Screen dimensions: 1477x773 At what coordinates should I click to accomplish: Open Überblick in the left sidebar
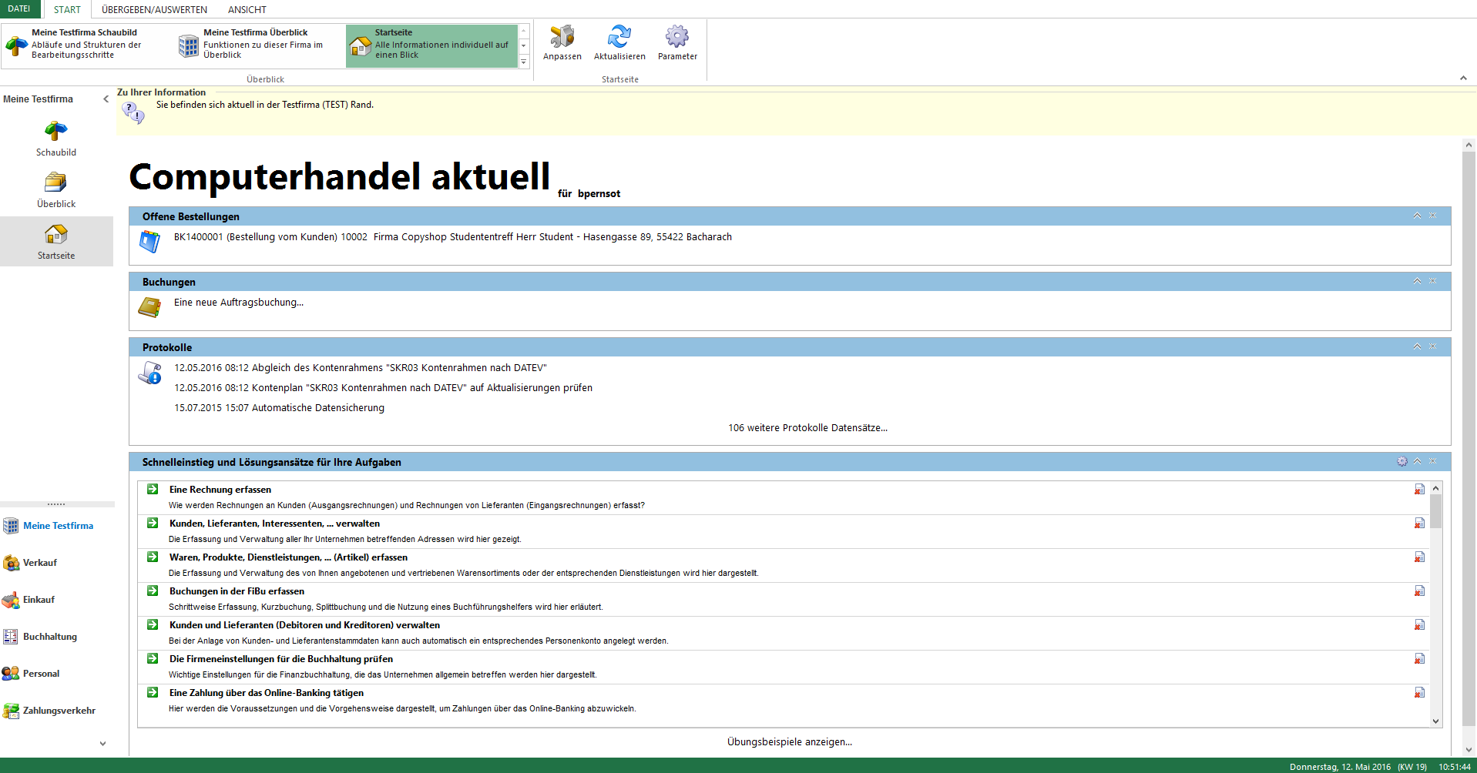[x=56, y=190]
